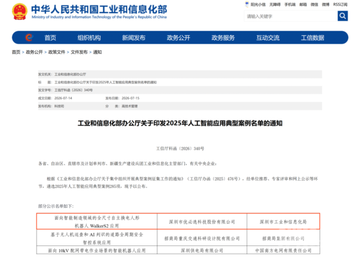Click the 发布日期 2026-07-15 value
The image size is (359, 258).
coord(130,98)
